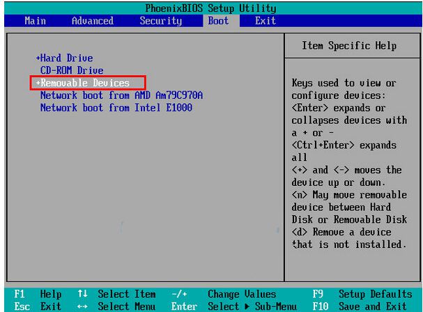Expand the Removable Devices entry
The height and width of the screenshot is (312, 423).
pyautogui.click(x=82, y=83)
